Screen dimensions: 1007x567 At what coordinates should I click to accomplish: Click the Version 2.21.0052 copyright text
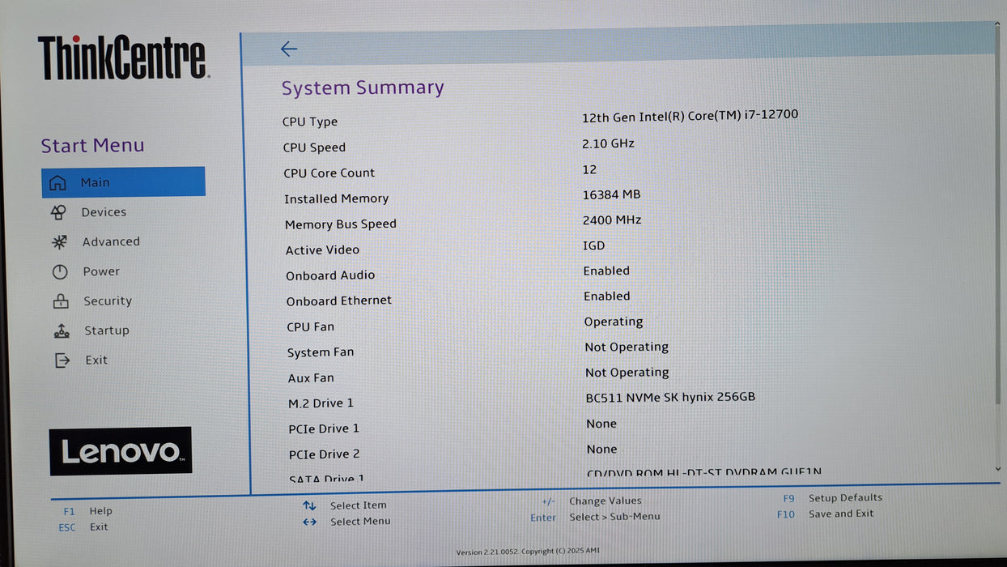[x=528, y=552]
